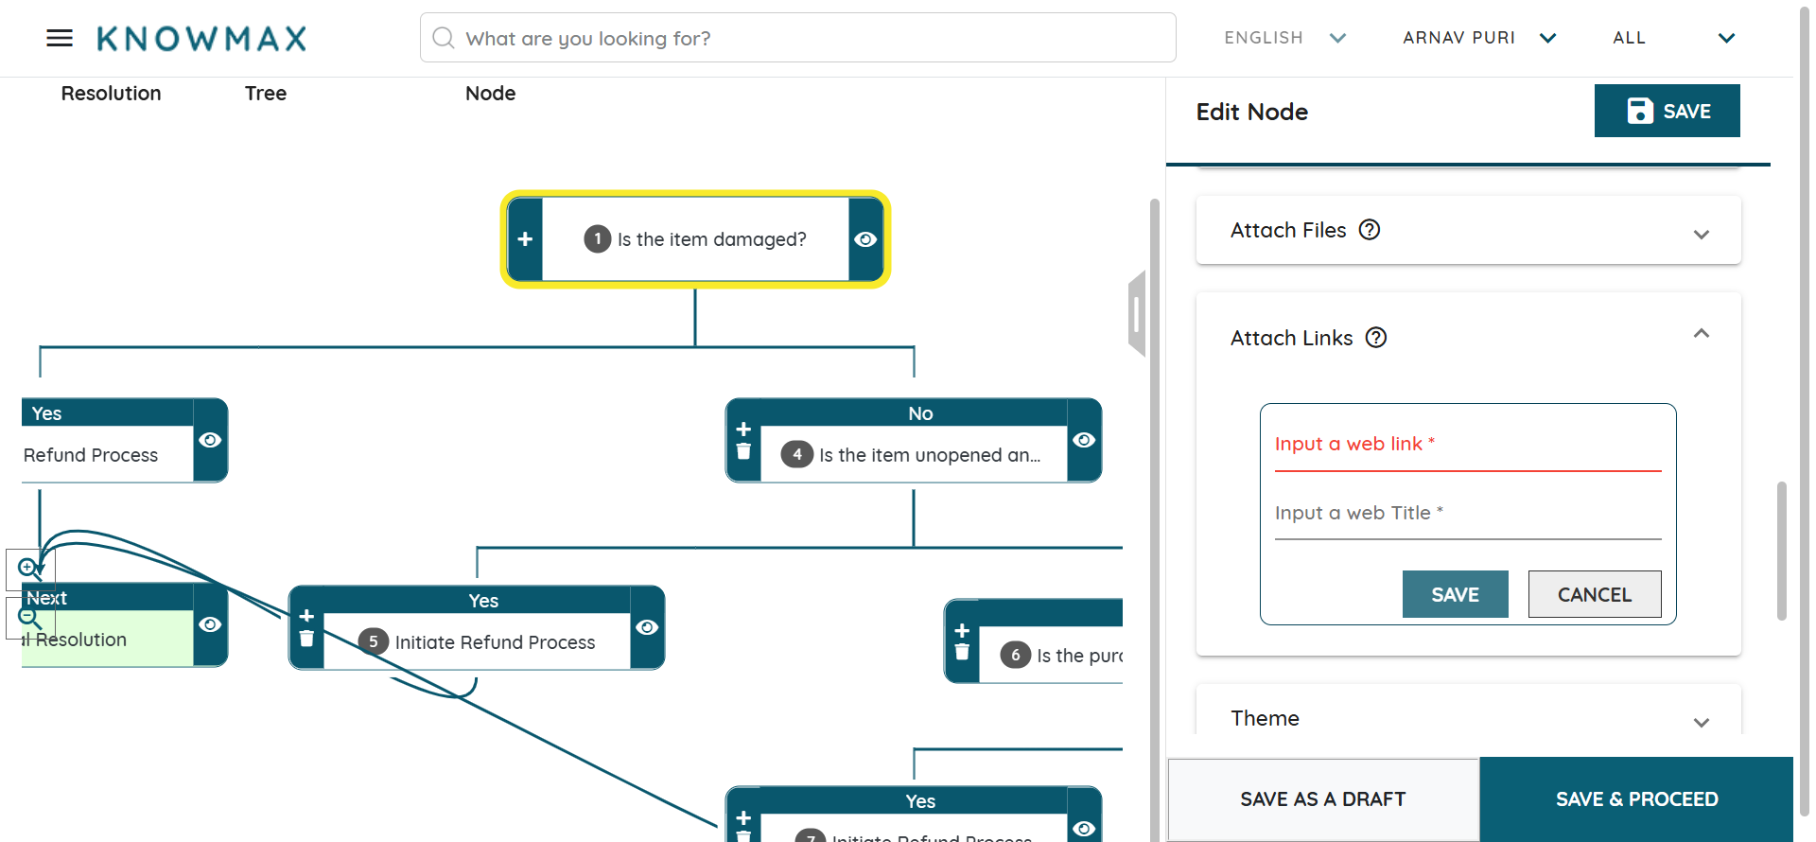Expand the Attach Files section
The image size is (1816, 842).
(1701, 234)
